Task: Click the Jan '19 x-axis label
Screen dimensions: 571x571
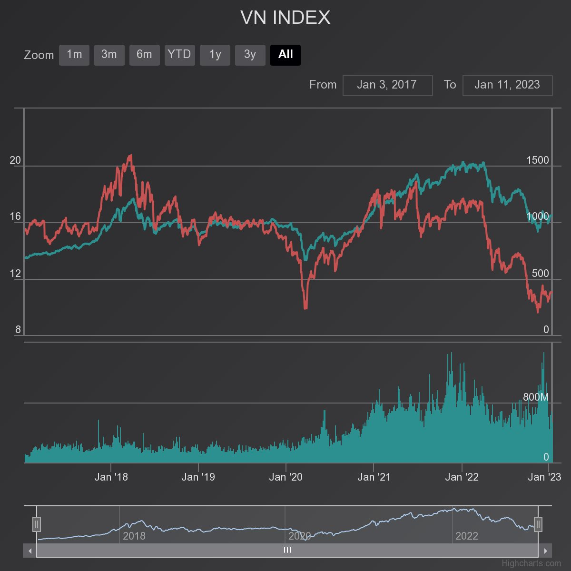Action: pyautogui.click(x=198, y=477)
